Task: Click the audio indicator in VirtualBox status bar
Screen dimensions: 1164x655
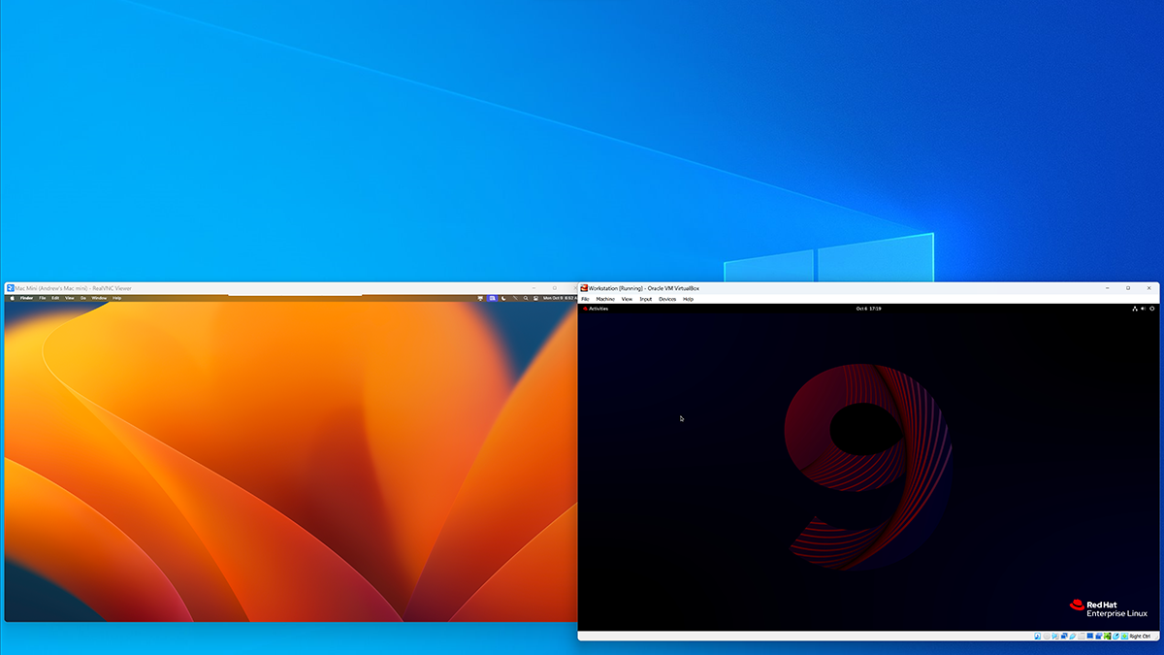Action: pos(1055,637)
